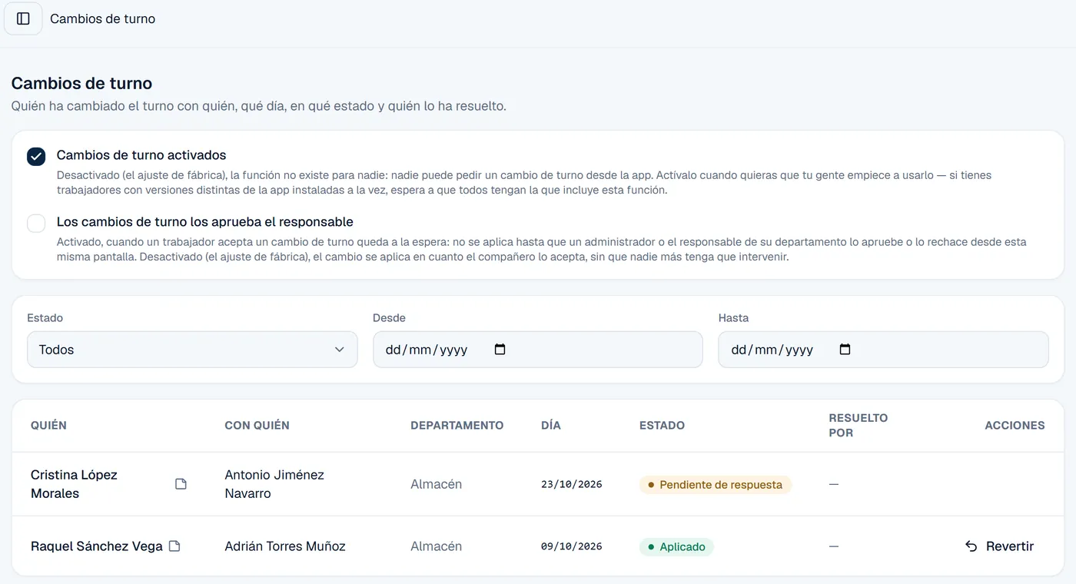1076x584 pixels.
Task: Expand the Estado dropdown showing Todos
Action: (x=192, y=350)
